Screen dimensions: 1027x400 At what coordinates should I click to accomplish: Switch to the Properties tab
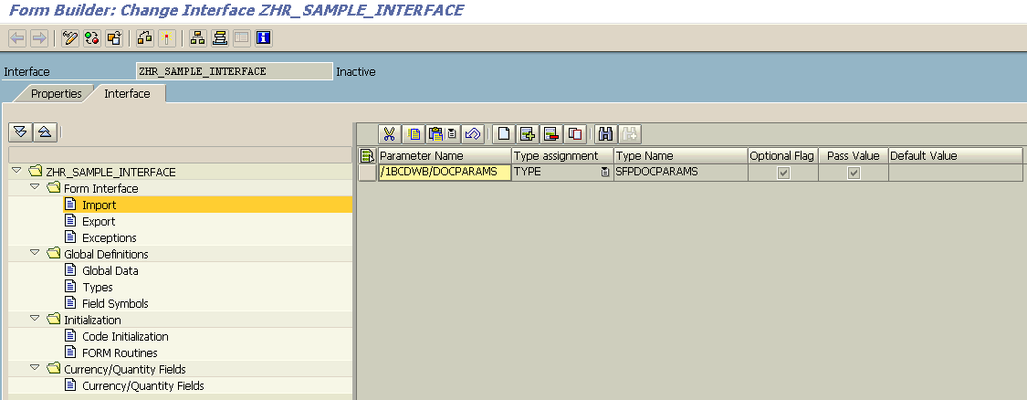click(56, 93)
